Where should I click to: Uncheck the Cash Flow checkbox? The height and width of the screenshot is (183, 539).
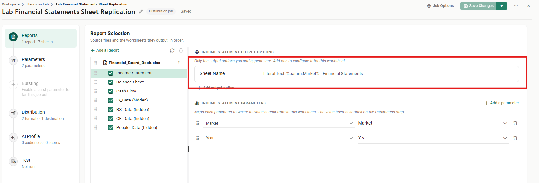(111, 91)
